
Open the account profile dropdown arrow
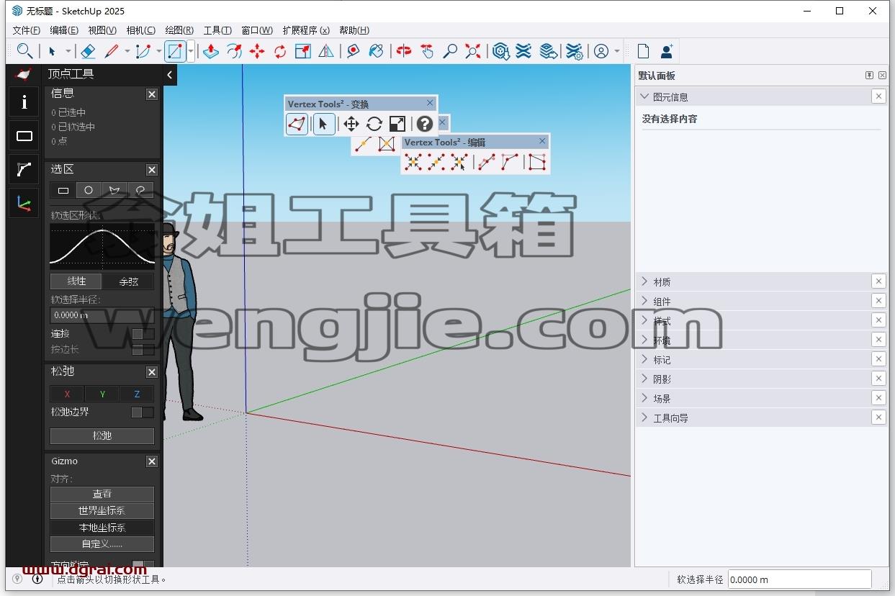pyautogui.click(x=617, y=51)
